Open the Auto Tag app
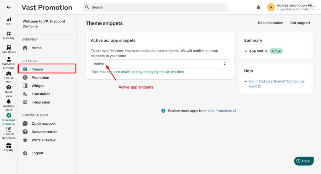The width and height of the screenshot is (321, 174). pyautogui.click(x=8, y=35)
